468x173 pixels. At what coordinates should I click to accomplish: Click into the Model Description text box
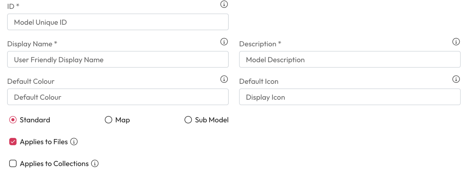pos(350,60)
